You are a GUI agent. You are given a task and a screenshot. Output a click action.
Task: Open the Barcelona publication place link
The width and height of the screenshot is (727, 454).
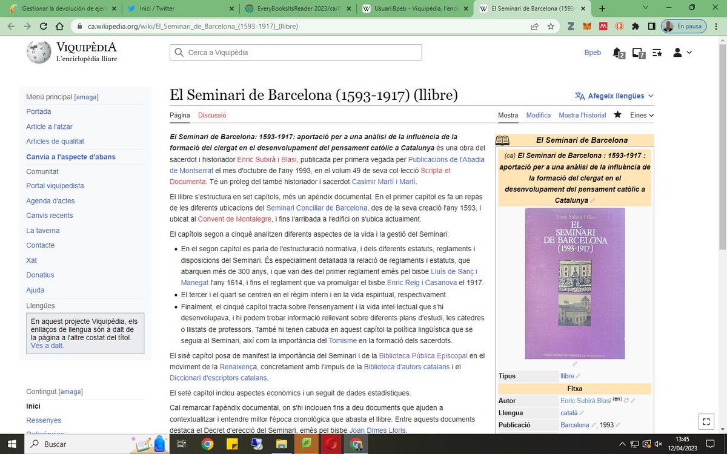point(575,425)
